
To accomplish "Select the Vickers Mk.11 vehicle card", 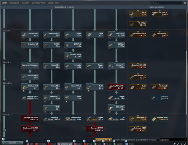I will tap(52, 98).
